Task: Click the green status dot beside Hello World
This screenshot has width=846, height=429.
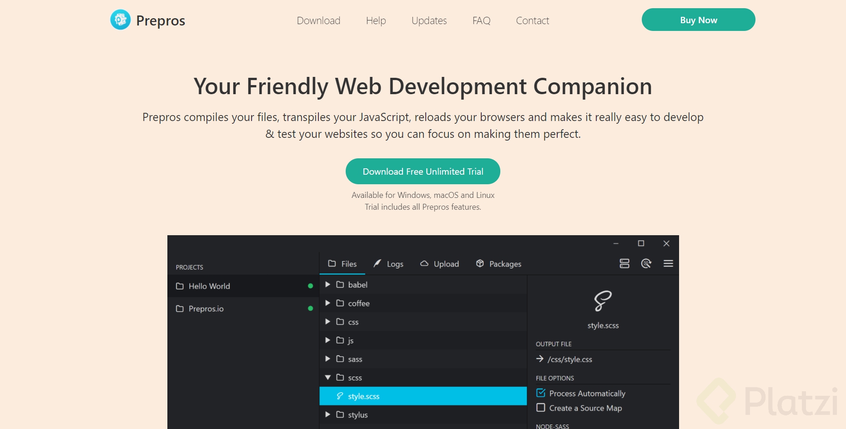Action: 310,286
